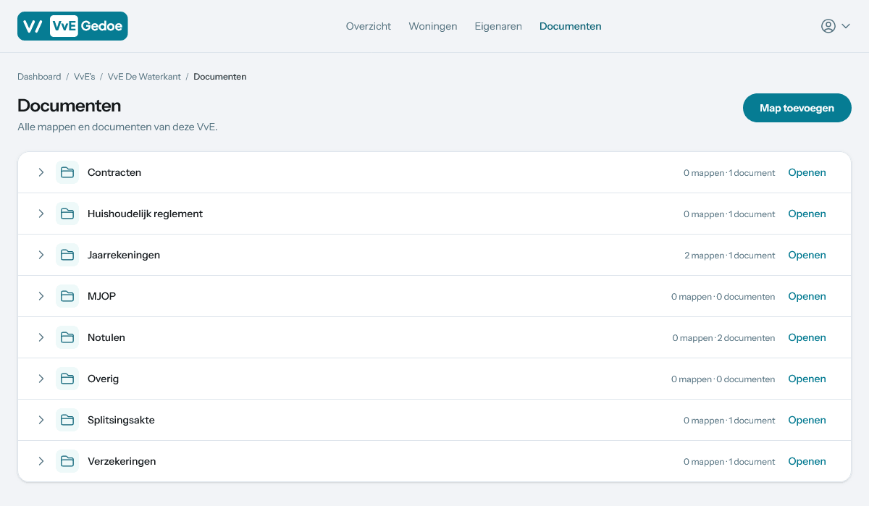
Task: Expand the Contracten folder chevron
Action: tap(41, 172)
